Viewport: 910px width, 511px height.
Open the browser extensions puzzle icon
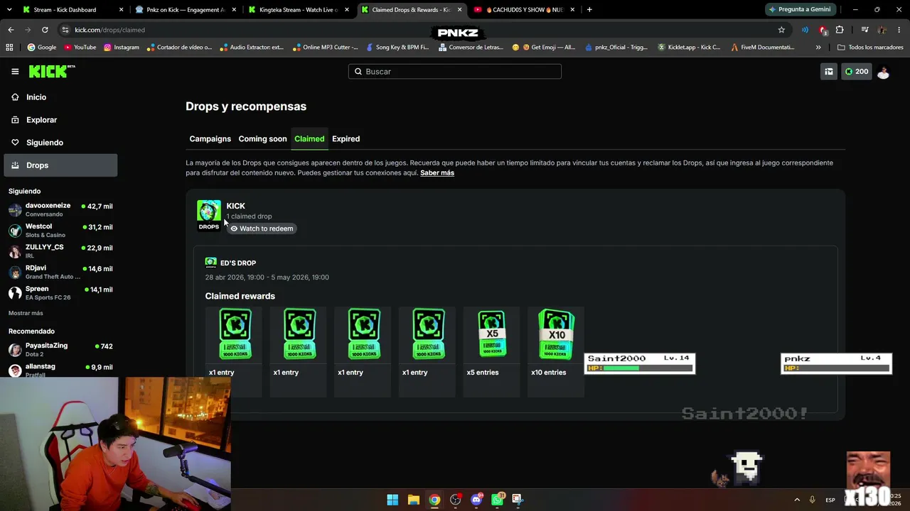pyautogui.click(x=840, y=30)
